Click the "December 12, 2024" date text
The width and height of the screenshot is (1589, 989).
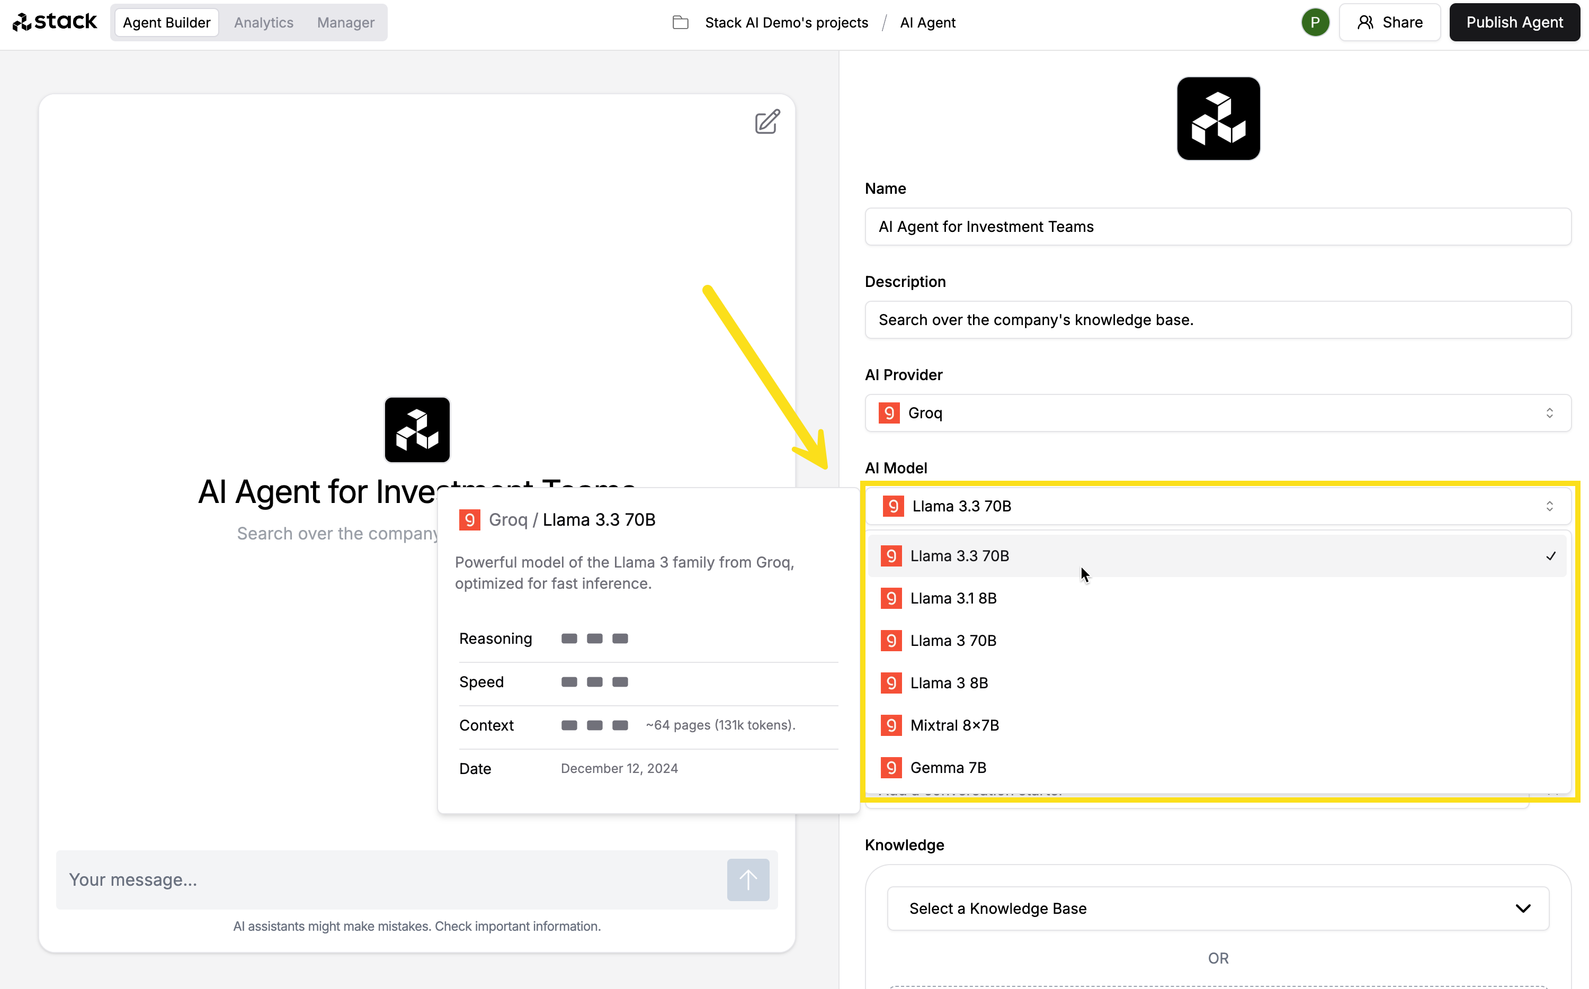click(619, 769)
